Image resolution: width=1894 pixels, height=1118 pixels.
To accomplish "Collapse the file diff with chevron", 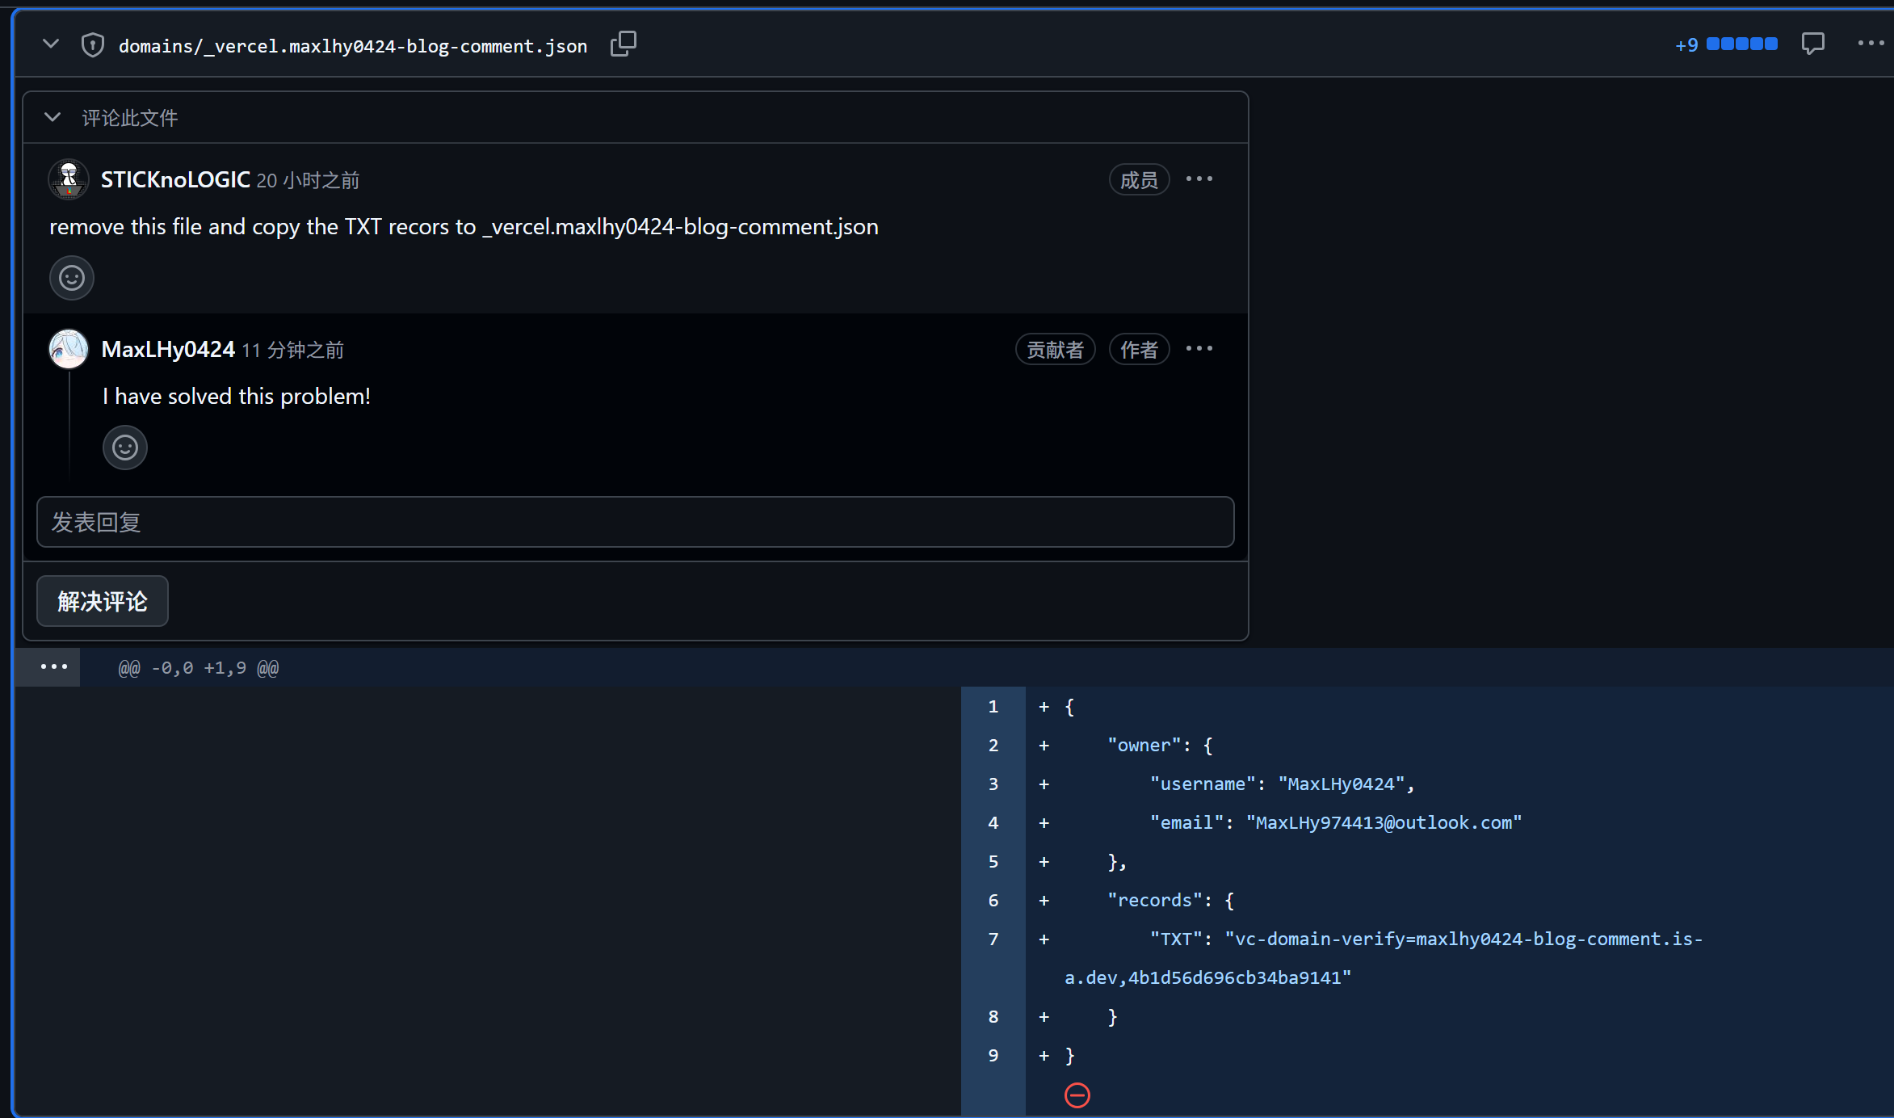I will (51, 44).
